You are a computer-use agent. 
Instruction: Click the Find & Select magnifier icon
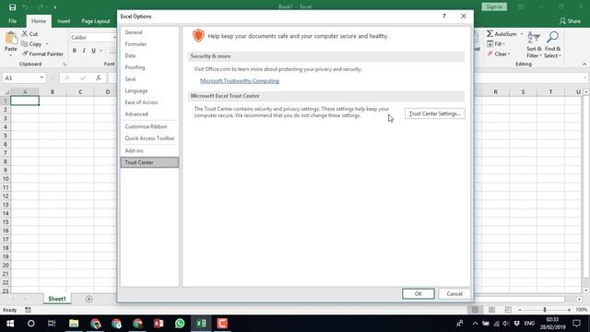point(552,37)
